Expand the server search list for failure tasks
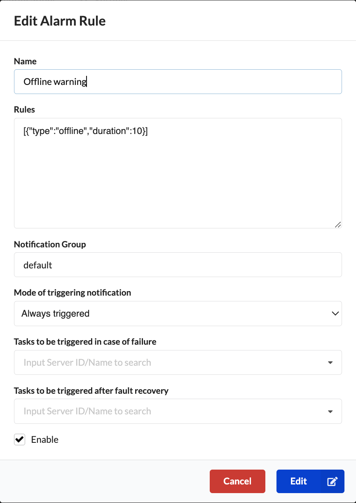The image size is (356, 503). 330,362
